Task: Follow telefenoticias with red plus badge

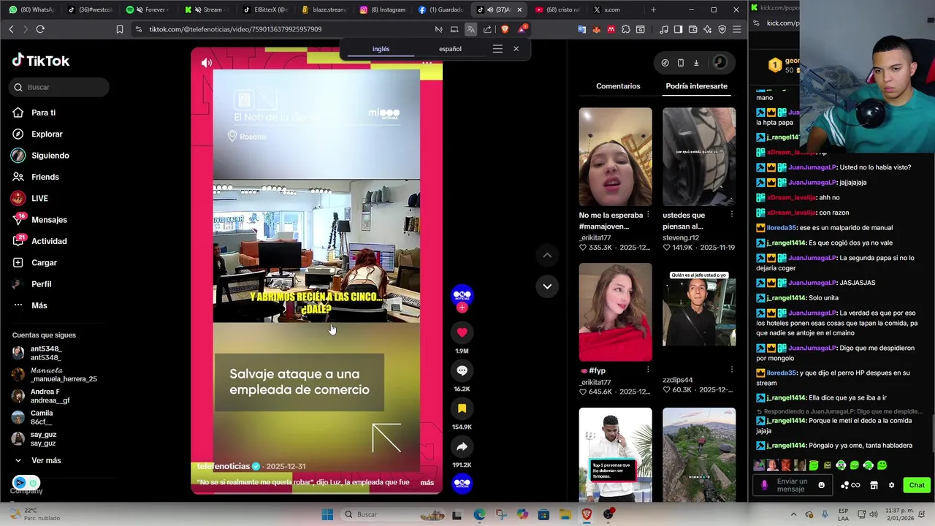Action: 462,308
